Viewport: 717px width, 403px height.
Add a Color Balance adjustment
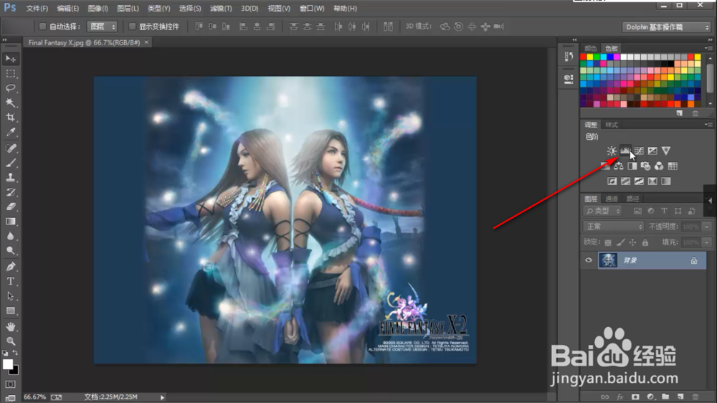619,166
